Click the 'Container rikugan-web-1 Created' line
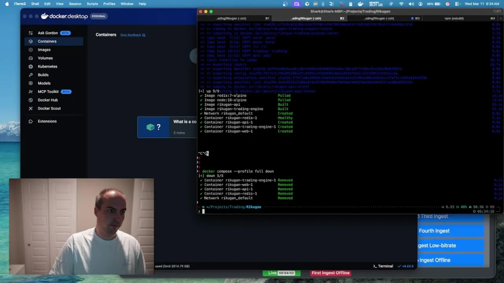The image size is (504, 283). click(246, 131)
